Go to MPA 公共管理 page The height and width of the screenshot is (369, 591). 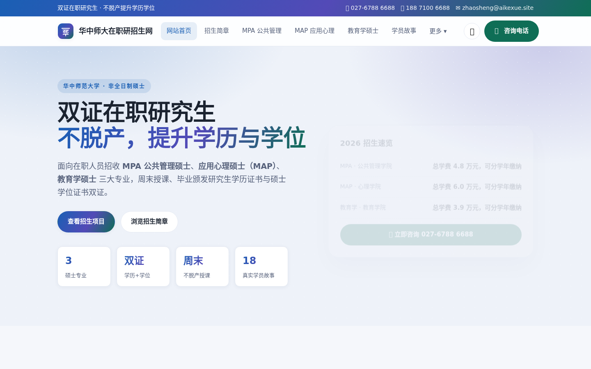(262, 31)
